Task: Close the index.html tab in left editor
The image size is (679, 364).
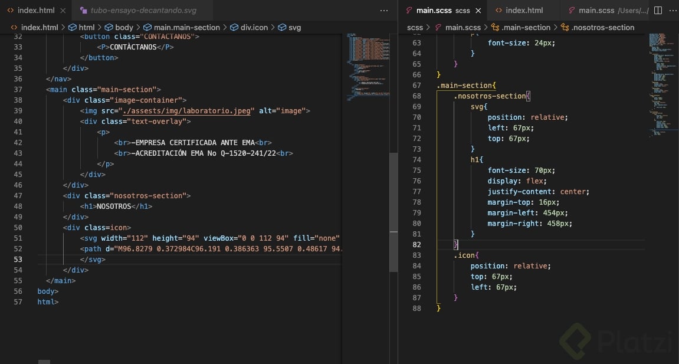Action: point(63,11)
